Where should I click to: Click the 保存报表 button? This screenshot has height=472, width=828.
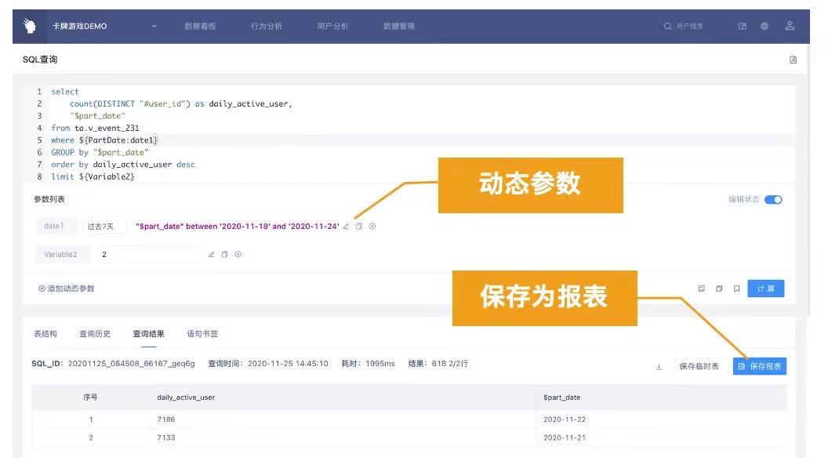tap(759, 366)
